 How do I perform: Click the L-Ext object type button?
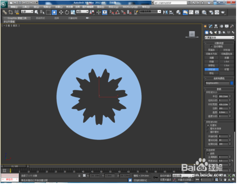coord(227,61)
